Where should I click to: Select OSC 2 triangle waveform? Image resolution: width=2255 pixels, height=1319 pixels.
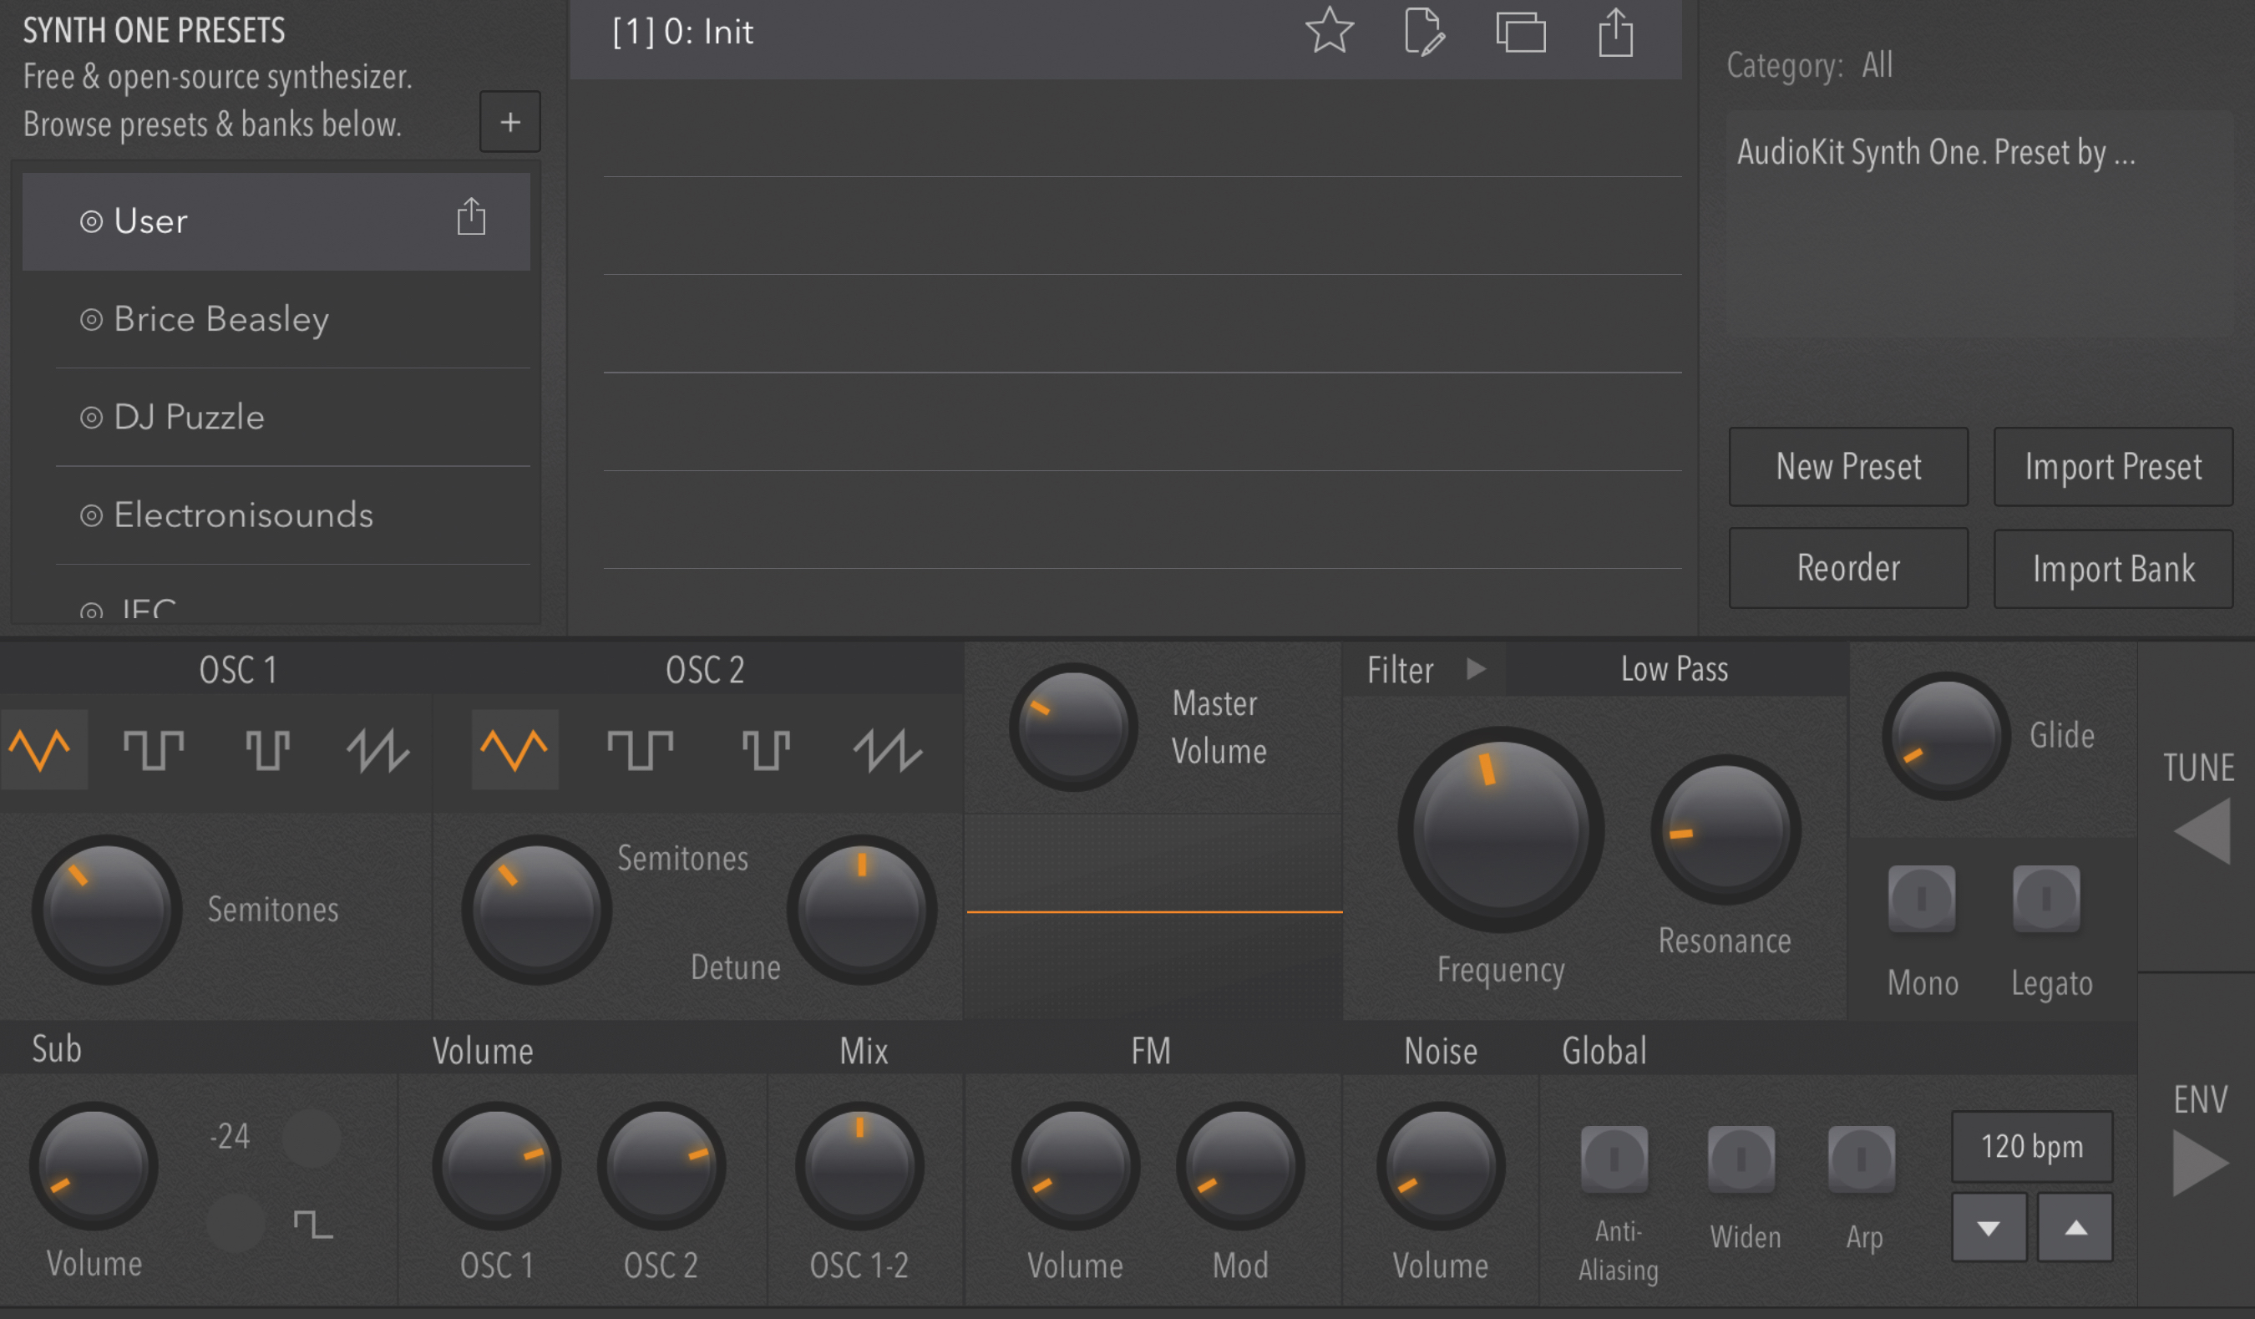[514, 750]
